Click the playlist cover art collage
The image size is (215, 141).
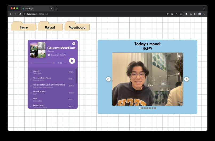pos(38,50)
